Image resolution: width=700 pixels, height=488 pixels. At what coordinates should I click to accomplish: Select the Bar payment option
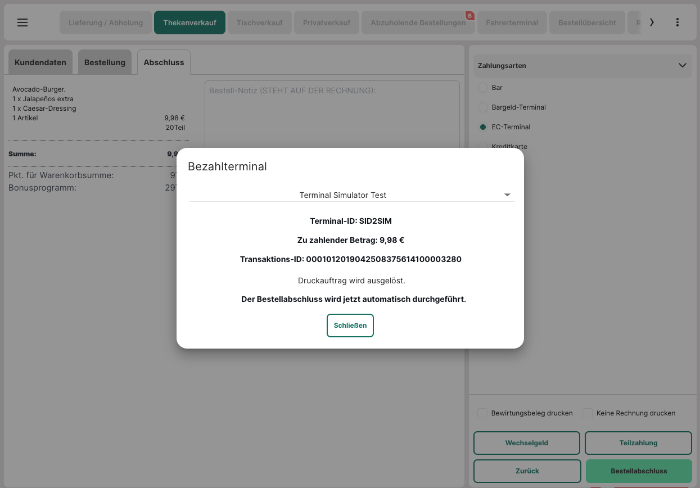coord(483,88)
